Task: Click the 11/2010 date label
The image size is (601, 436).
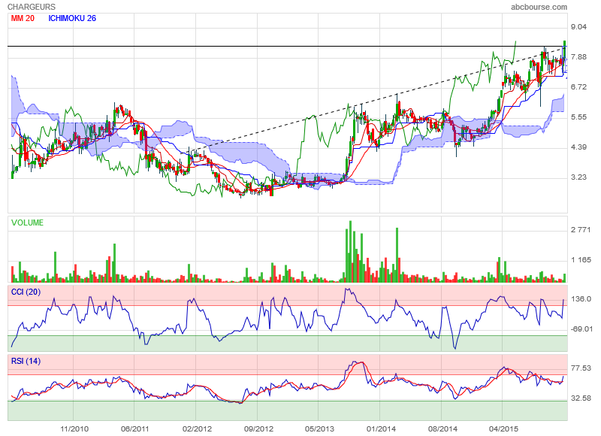Action: click(74, 428)
